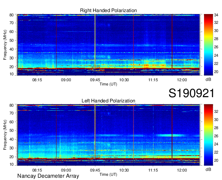Click the 50 MHz label on upper plot

11,40
